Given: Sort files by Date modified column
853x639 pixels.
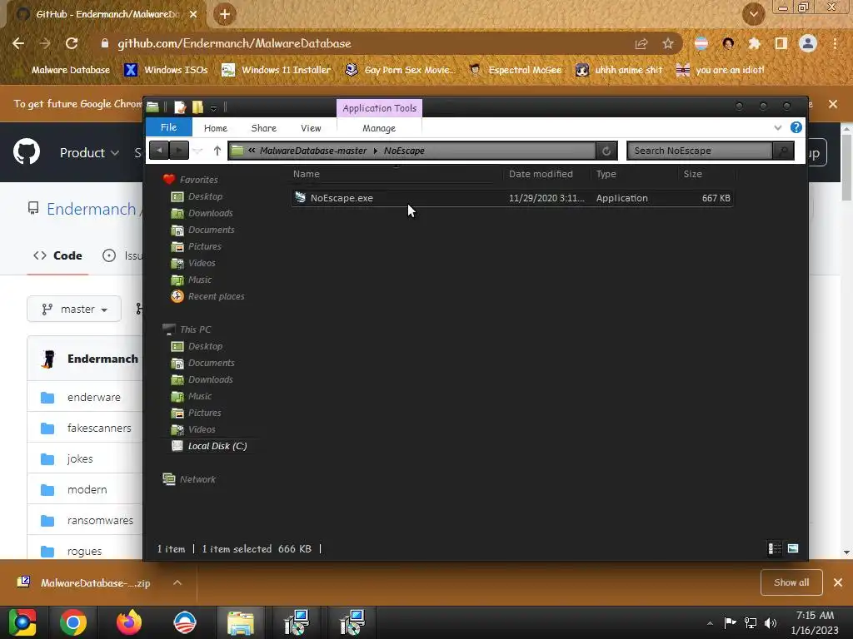Looking at the screenshot, I should 541,174.
